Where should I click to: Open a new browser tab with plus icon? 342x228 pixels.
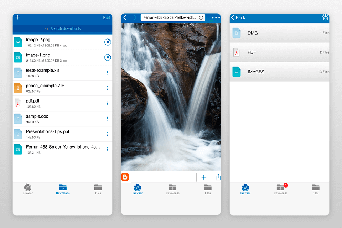[x=204, y=177]
